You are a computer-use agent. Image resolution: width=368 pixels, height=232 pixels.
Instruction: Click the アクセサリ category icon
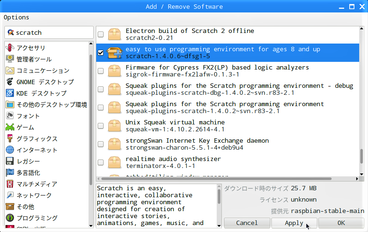coord(10,48)
